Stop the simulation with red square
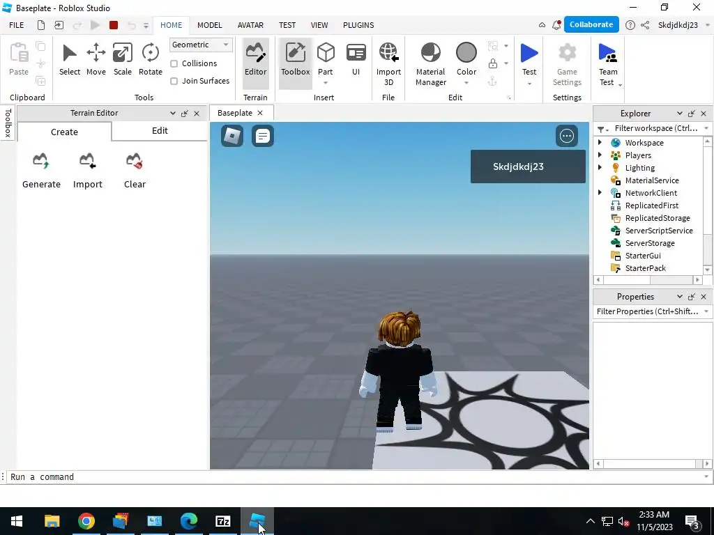Screen dimensions: 714x535 pos(114,25)
